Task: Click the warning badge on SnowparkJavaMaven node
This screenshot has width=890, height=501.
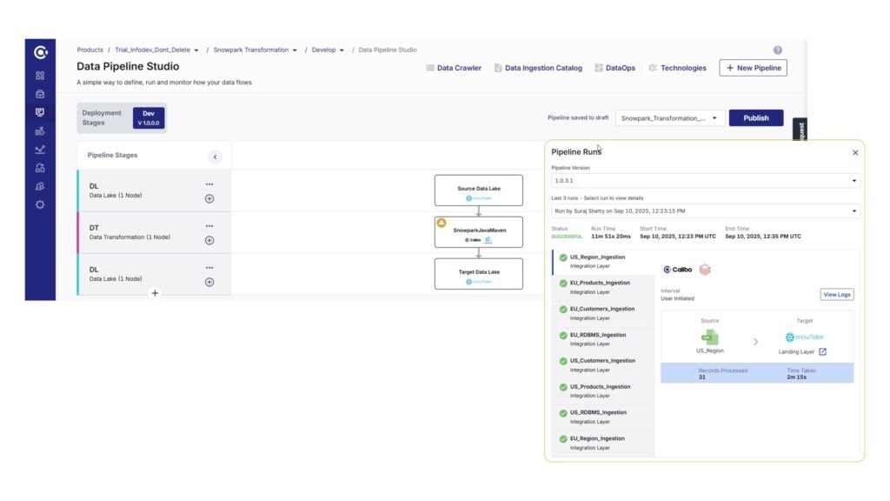Action: click(x=442, y=224)
